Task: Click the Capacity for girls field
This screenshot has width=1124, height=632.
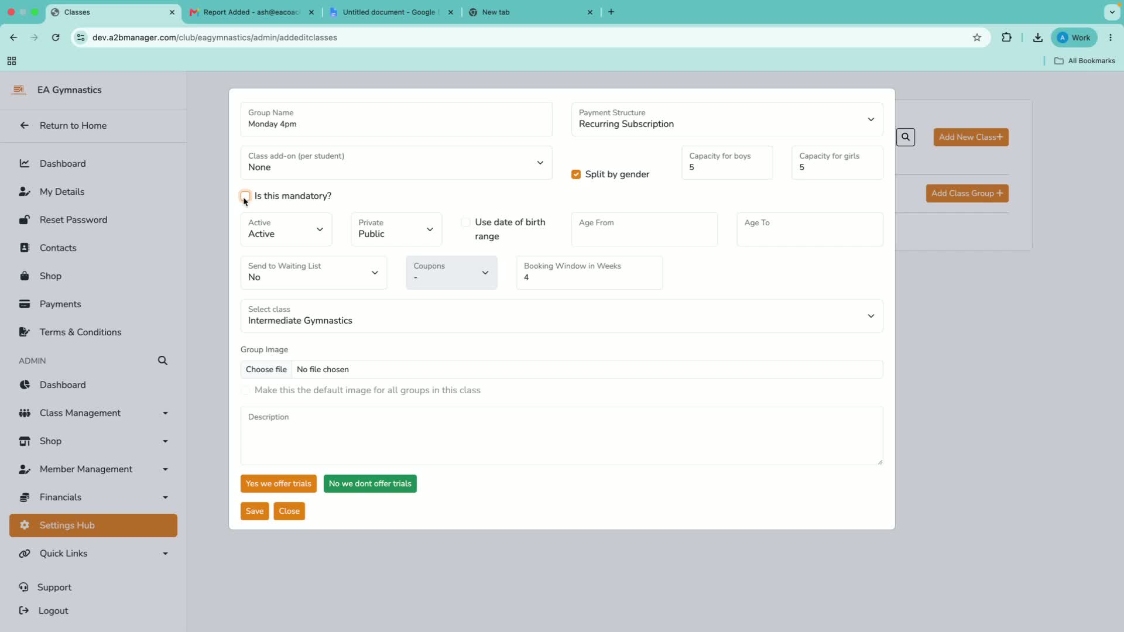Action: tap(837, 163)
